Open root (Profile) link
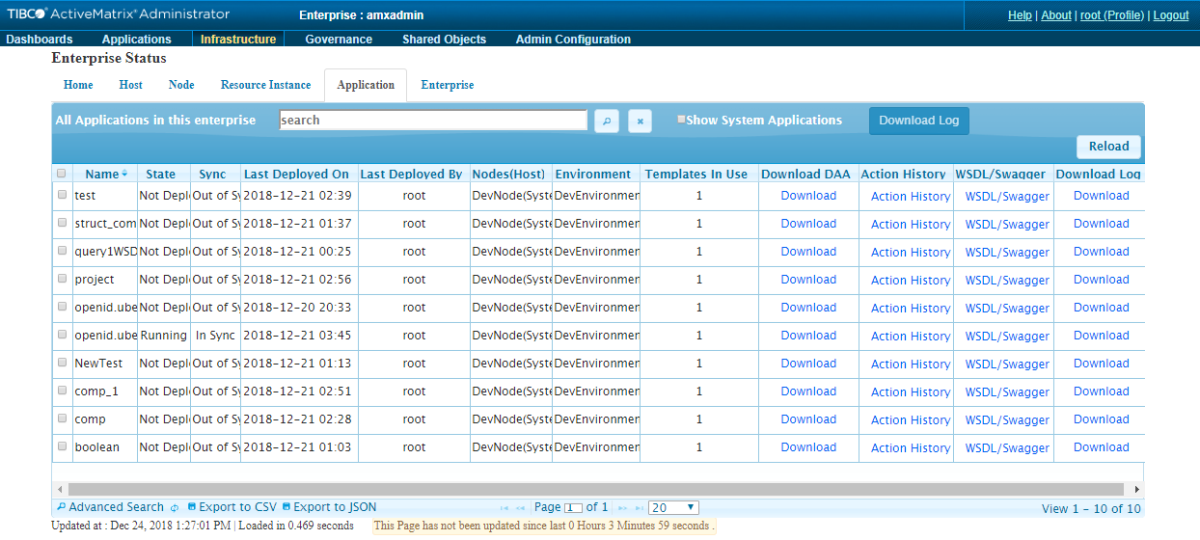The image size is (1200, 540). pos(1112,15)
